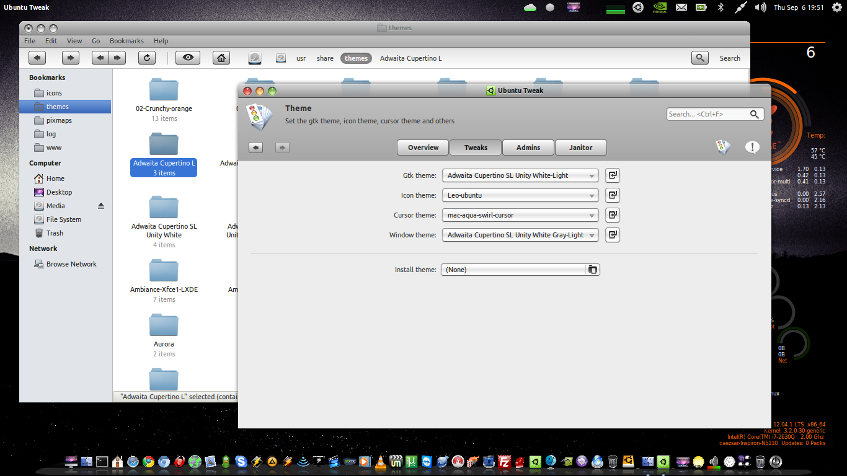
Task: Open the Bluetooth indicator in the top panel
Action: (x=721, y=7)
